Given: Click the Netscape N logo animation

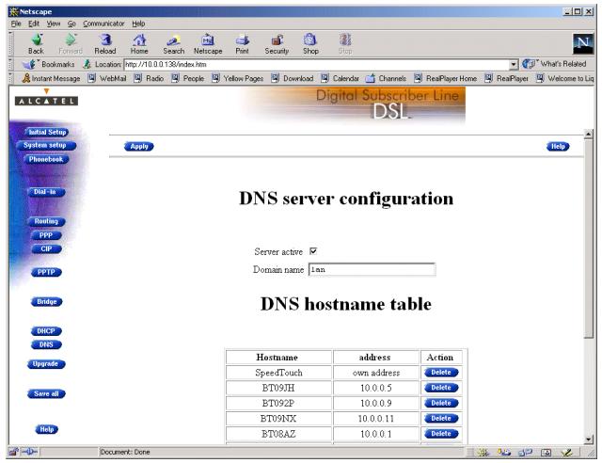Looking at the screenshot, I should point(583,44).
